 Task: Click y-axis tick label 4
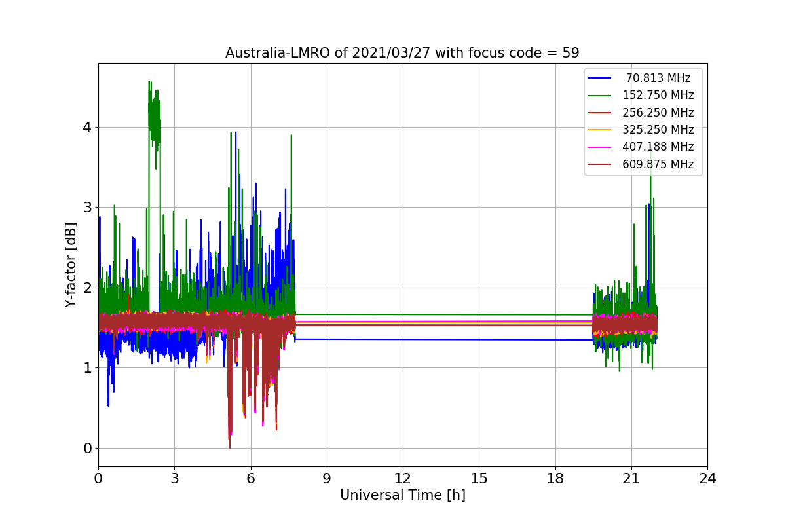tap(86, 128)
